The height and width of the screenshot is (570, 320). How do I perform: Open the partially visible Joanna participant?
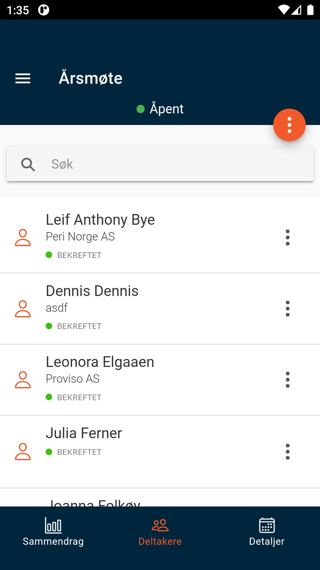click(x=95, y=502)
